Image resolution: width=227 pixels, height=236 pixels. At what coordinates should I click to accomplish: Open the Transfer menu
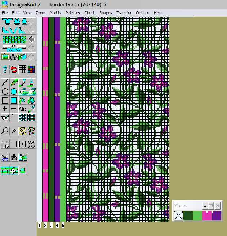[x=124, y=13]
